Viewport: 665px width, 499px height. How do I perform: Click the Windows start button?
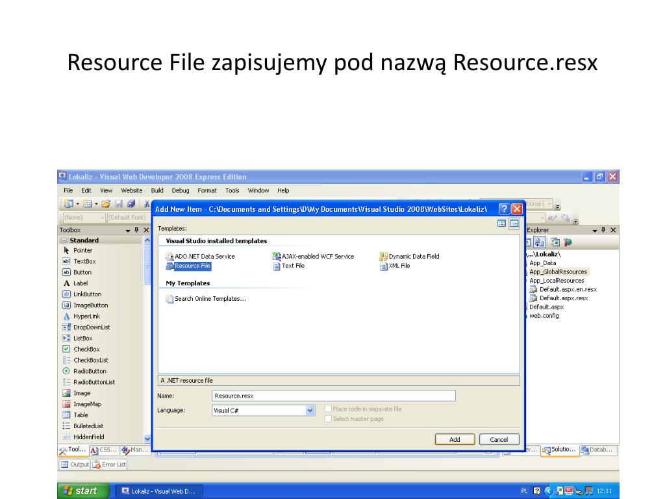(x=84, y=491)
